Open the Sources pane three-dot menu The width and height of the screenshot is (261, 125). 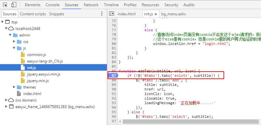(x=102, y=14)
